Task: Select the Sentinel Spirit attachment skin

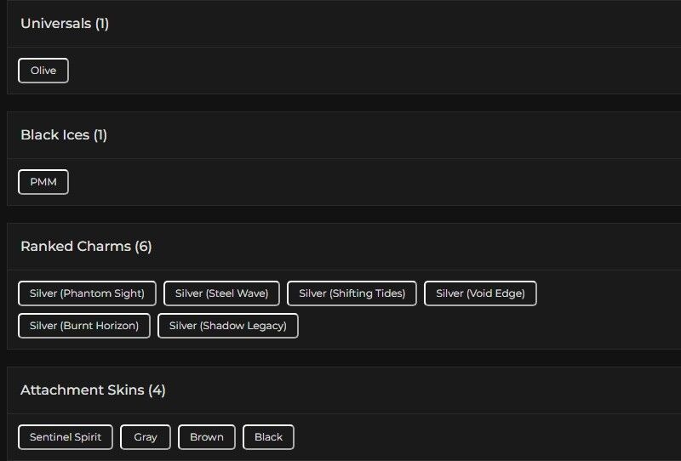Action: [66, 437]
